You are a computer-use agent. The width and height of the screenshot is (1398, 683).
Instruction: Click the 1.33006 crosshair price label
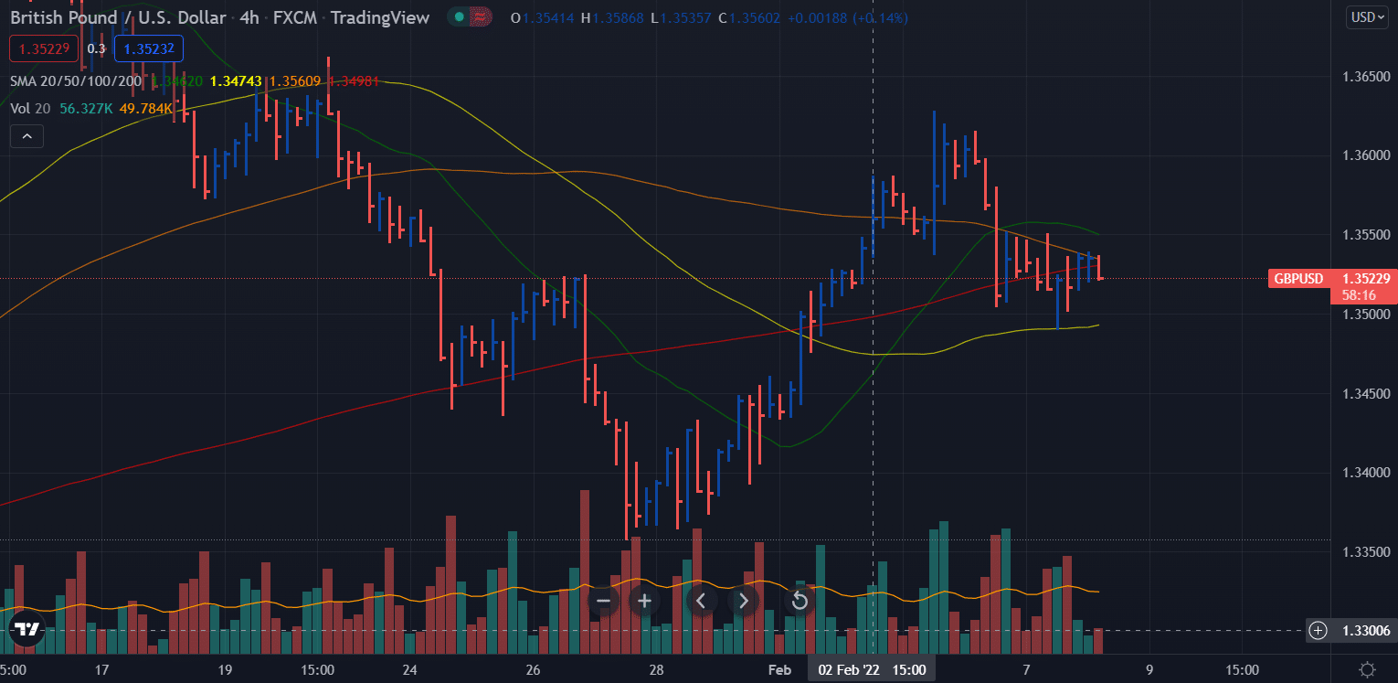[x=1365, y=630]
